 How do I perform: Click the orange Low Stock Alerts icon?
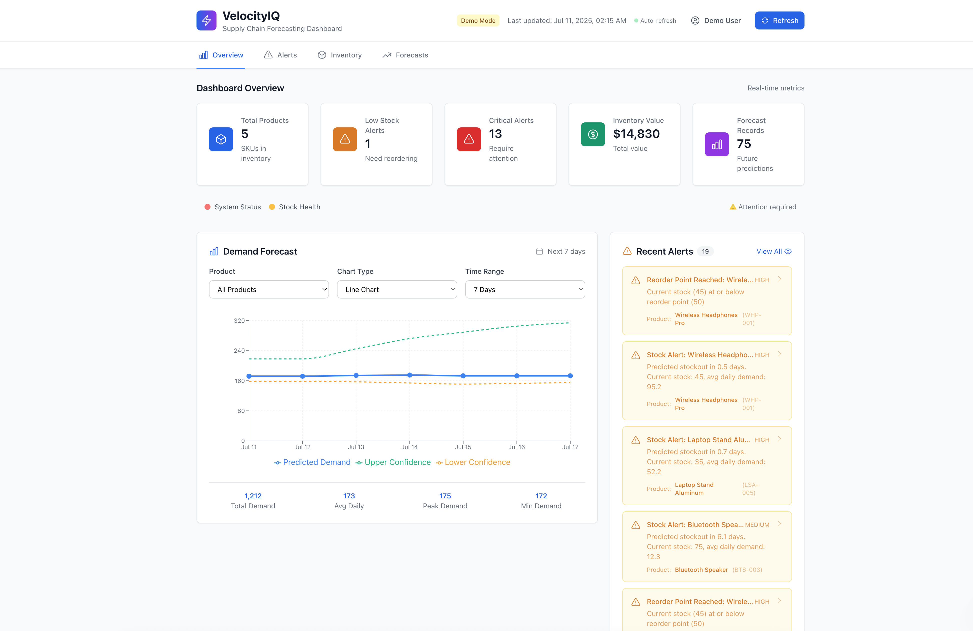click(x=345, y=139)
